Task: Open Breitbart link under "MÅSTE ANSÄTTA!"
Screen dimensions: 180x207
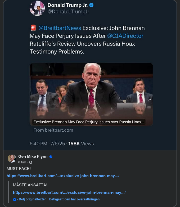Action: pos(69,192)
